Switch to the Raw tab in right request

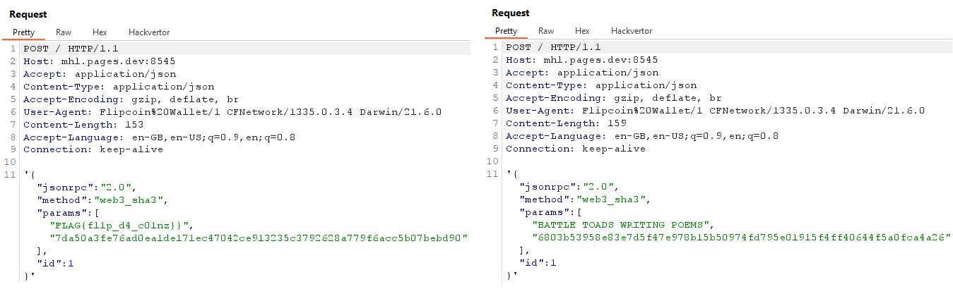[546, 31]
